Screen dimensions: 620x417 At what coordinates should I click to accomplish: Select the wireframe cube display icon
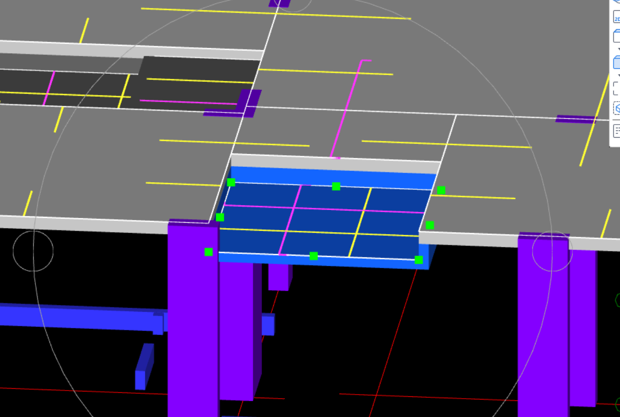tap(617, 36)
